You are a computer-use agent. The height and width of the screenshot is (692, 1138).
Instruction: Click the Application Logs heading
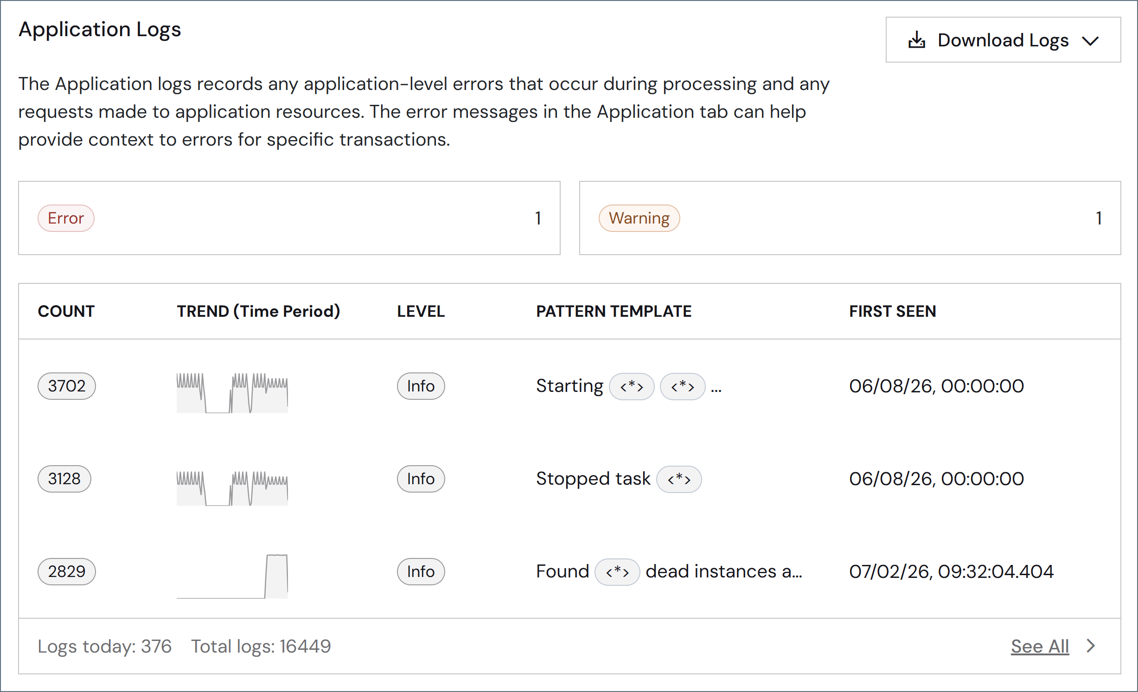[x=100, y=30]
